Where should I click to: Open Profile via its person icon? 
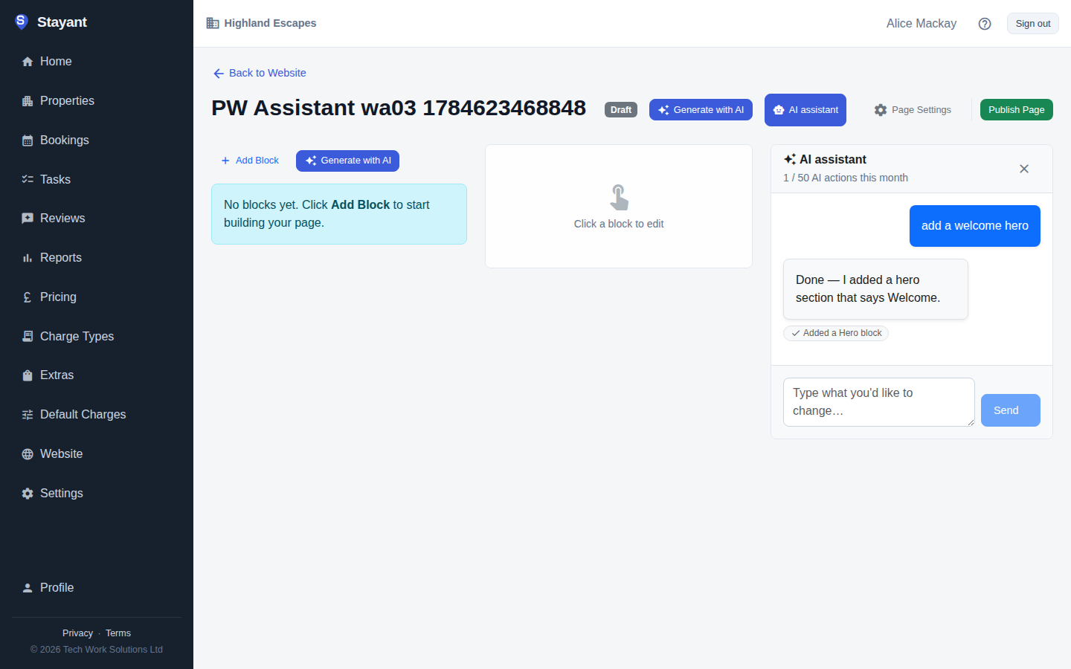28,588
